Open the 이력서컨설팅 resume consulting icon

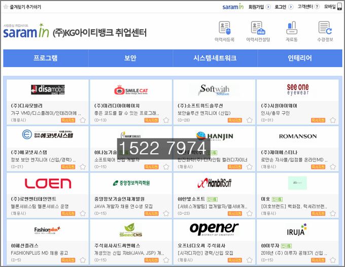(258, 28)
